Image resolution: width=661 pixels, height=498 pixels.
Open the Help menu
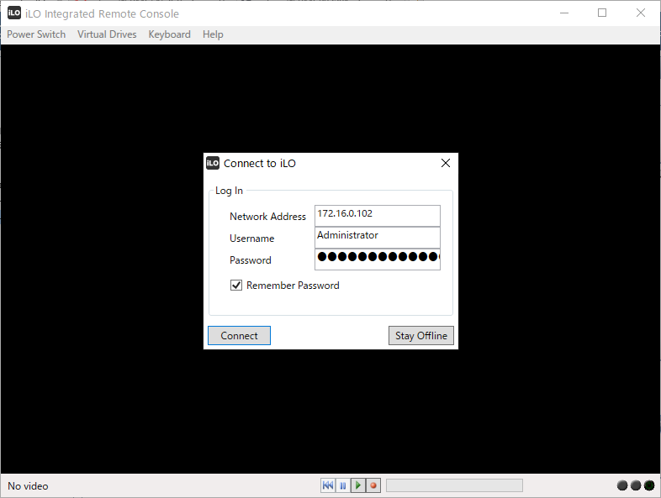coord(213,34)
